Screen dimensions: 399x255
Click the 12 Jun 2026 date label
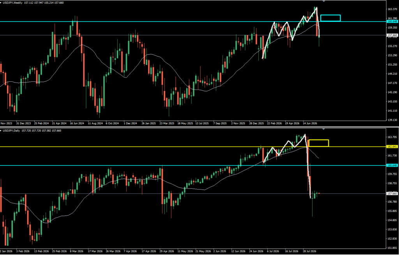pos(238,251)
